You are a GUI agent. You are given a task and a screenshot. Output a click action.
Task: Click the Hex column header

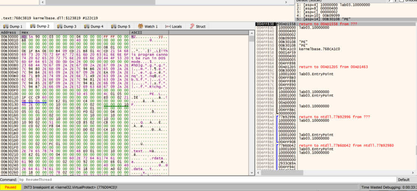coord(75,33)
